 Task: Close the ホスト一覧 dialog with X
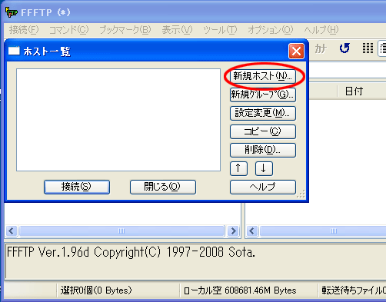[296, 51]
